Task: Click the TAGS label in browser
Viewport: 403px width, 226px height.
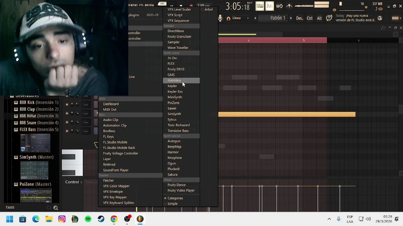Action: [x=10, y=207]
